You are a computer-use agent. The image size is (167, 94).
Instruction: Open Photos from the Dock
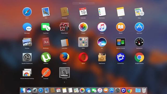82,91
